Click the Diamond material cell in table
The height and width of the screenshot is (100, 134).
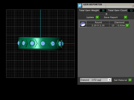click(119, 22)
